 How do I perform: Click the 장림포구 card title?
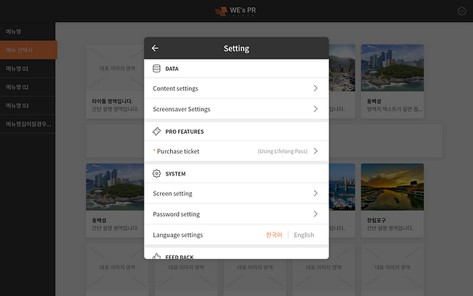376,220
